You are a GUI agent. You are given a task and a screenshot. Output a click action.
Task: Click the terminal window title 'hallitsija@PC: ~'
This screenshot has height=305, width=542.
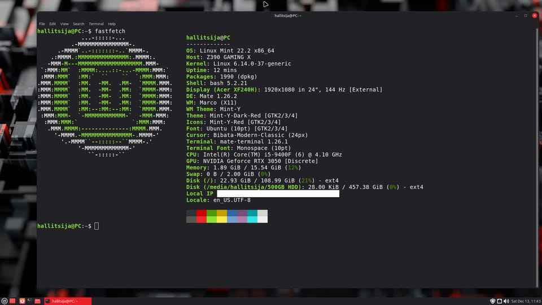(288, 16)
